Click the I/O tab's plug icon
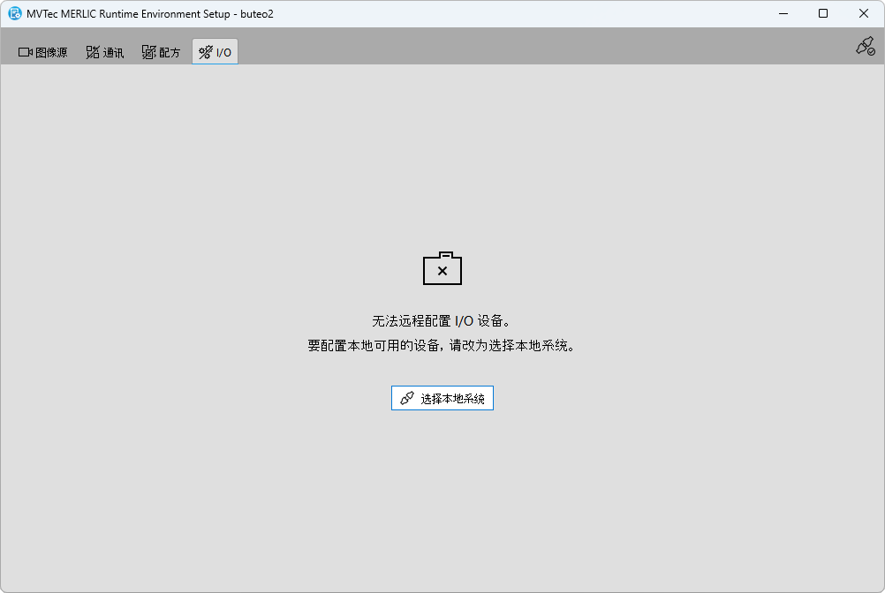Screen dimensions: 885x593 point(206,53)
